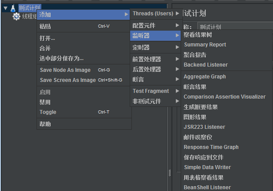Choose 粘贴 from the context menu
The height and width of the screenshot is (191, 273).
[x=83, y=26]
